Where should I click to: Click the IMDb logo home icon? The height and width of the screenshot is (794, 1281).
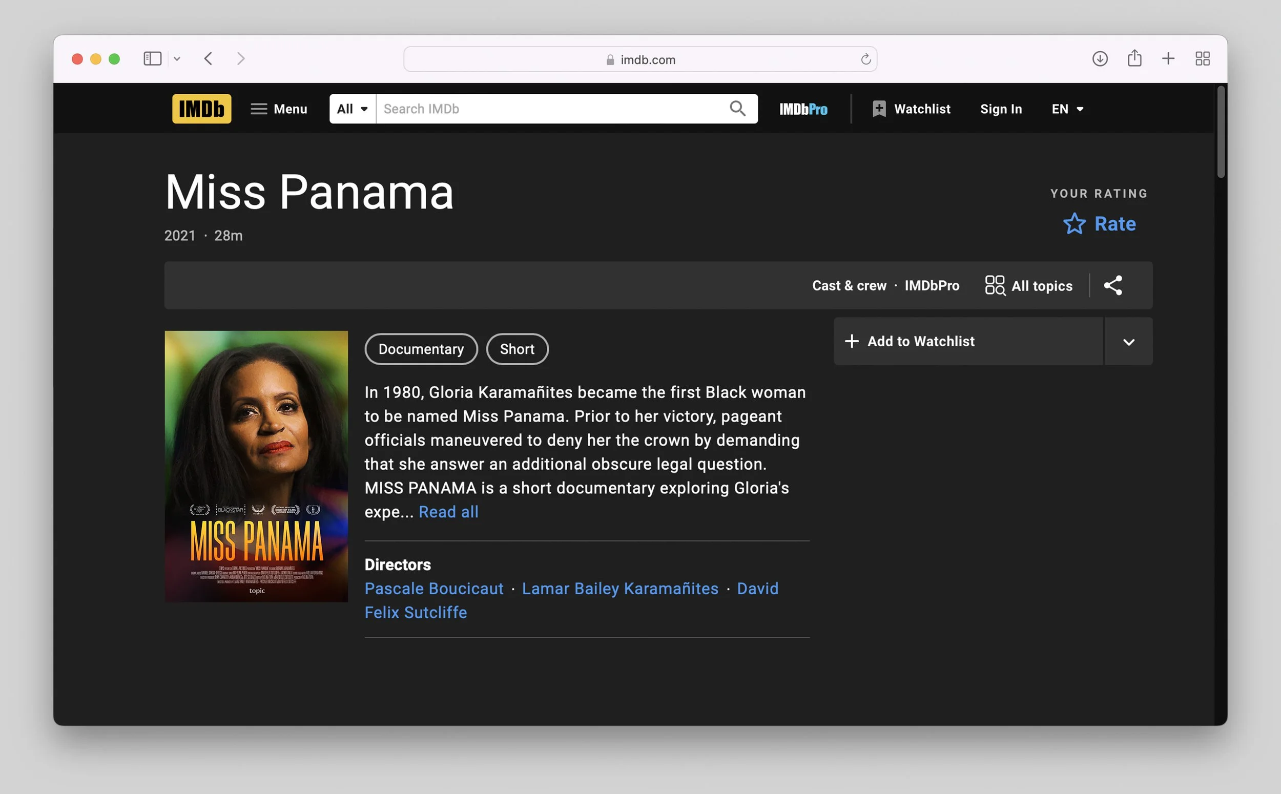pos(201,109)
